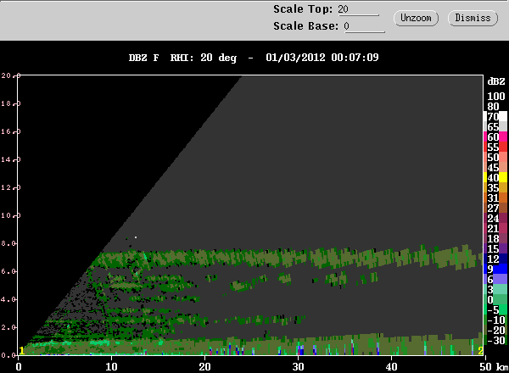
Task: Click the '10' range axis tick label
Action: pyautogui.click(x=111, y=367)
